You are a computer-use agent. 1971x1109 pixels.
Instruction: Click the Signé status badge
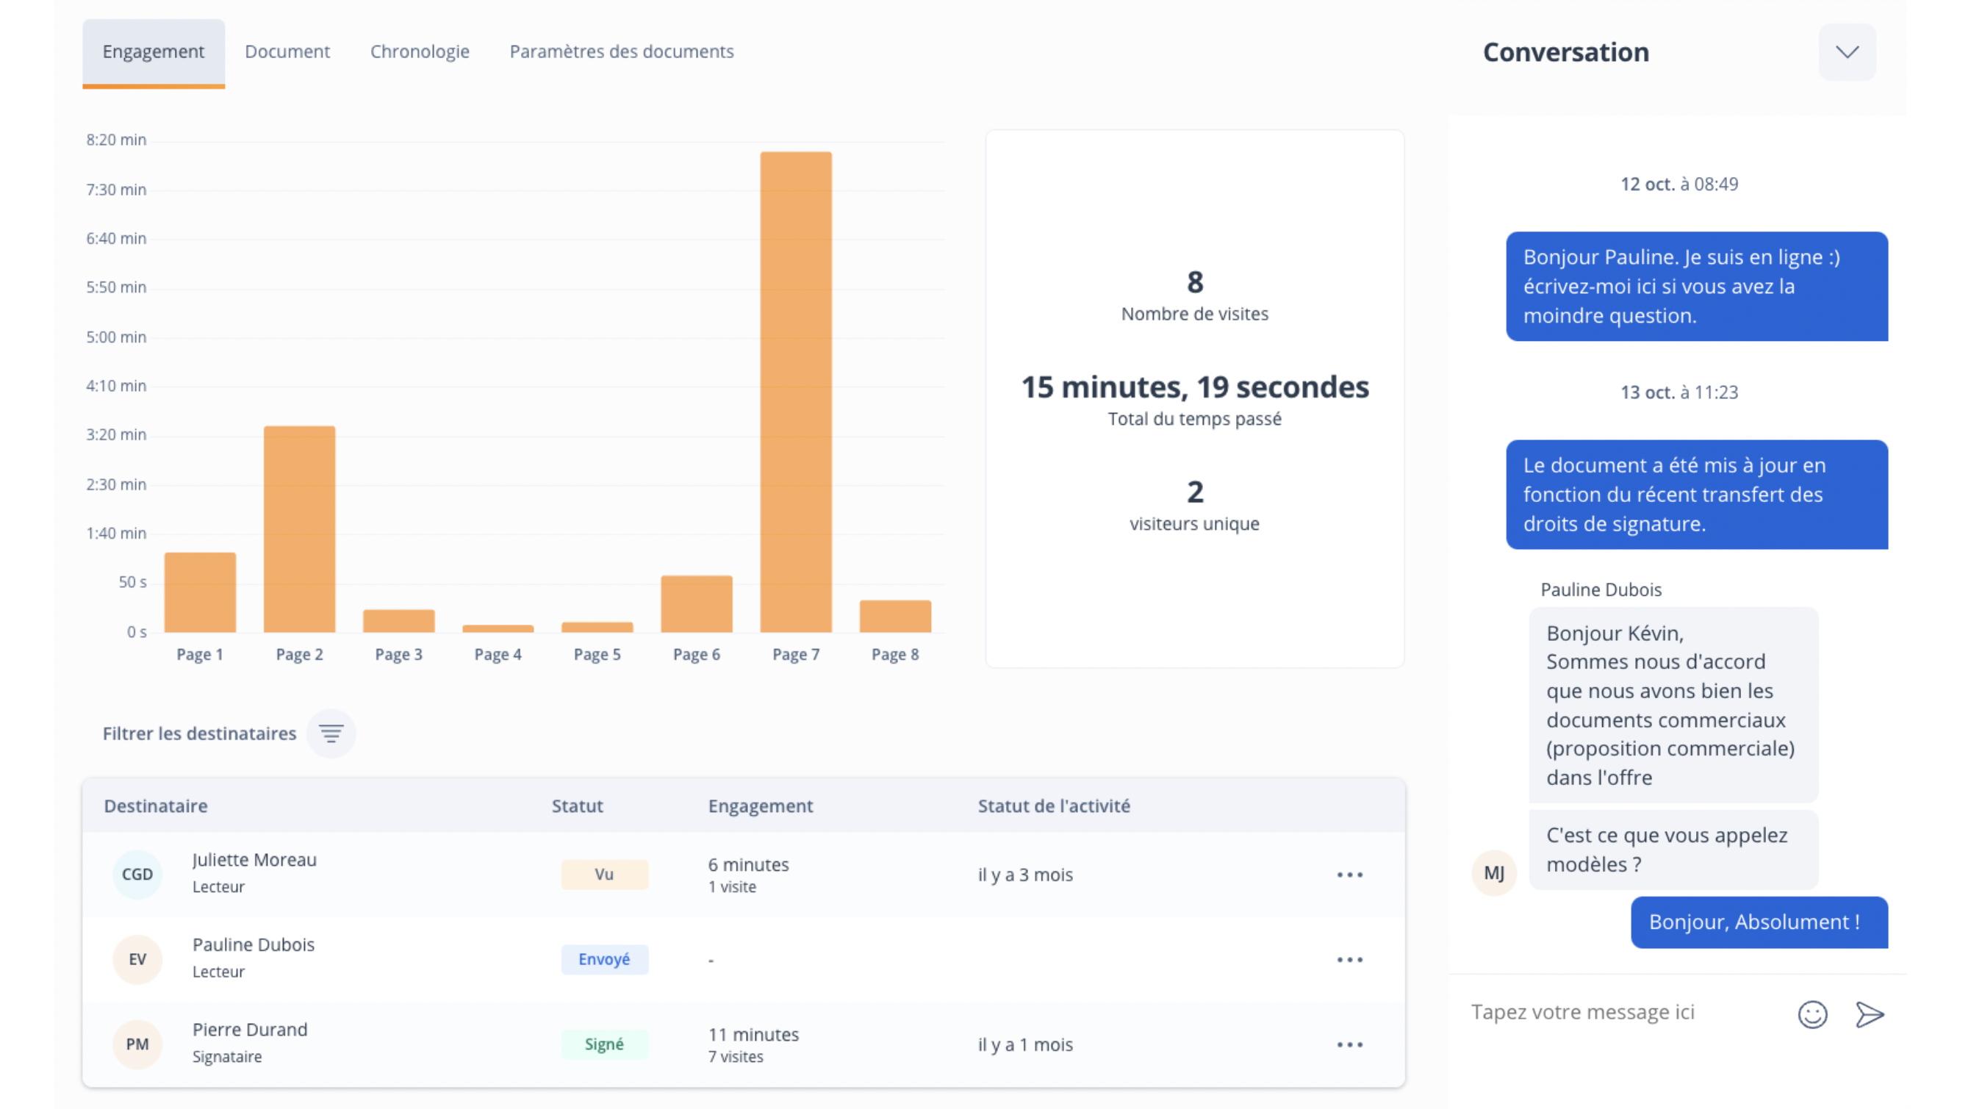603,1044
